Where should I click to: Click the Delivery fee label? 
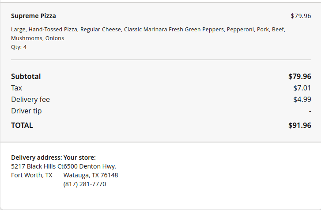point(30,99)
